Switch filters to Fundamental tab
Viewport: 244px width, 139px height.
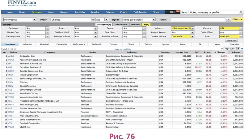point(121,24)
